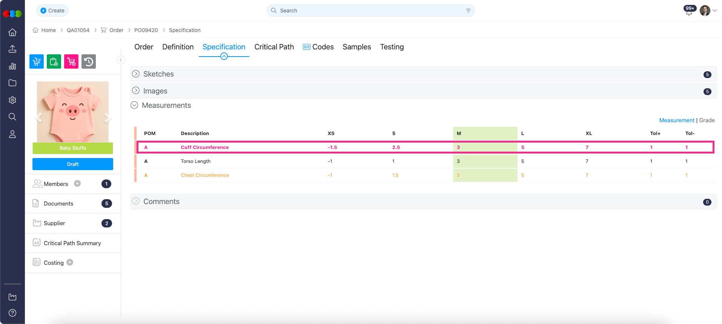Switch to the Critical Path tab

coord(274,47)
